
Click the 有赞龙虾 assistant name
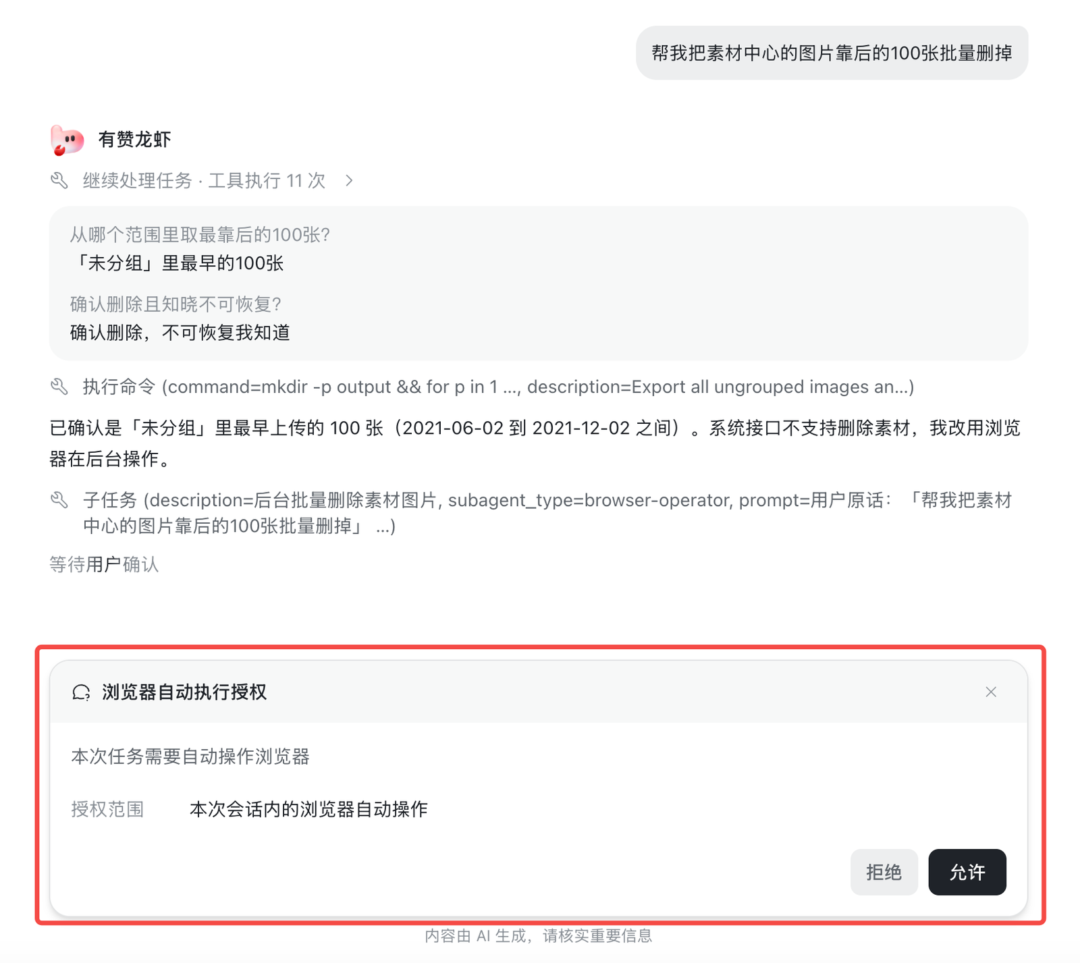coord(134,140)
